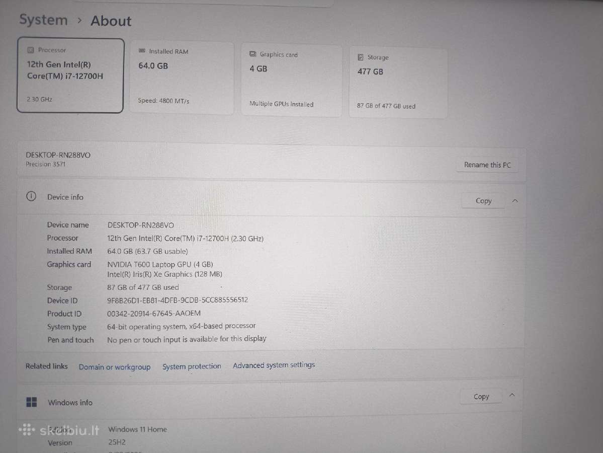Select the Device name value DESKTOP-RN288VO
The image size is (603, 453).
[141, 225]
